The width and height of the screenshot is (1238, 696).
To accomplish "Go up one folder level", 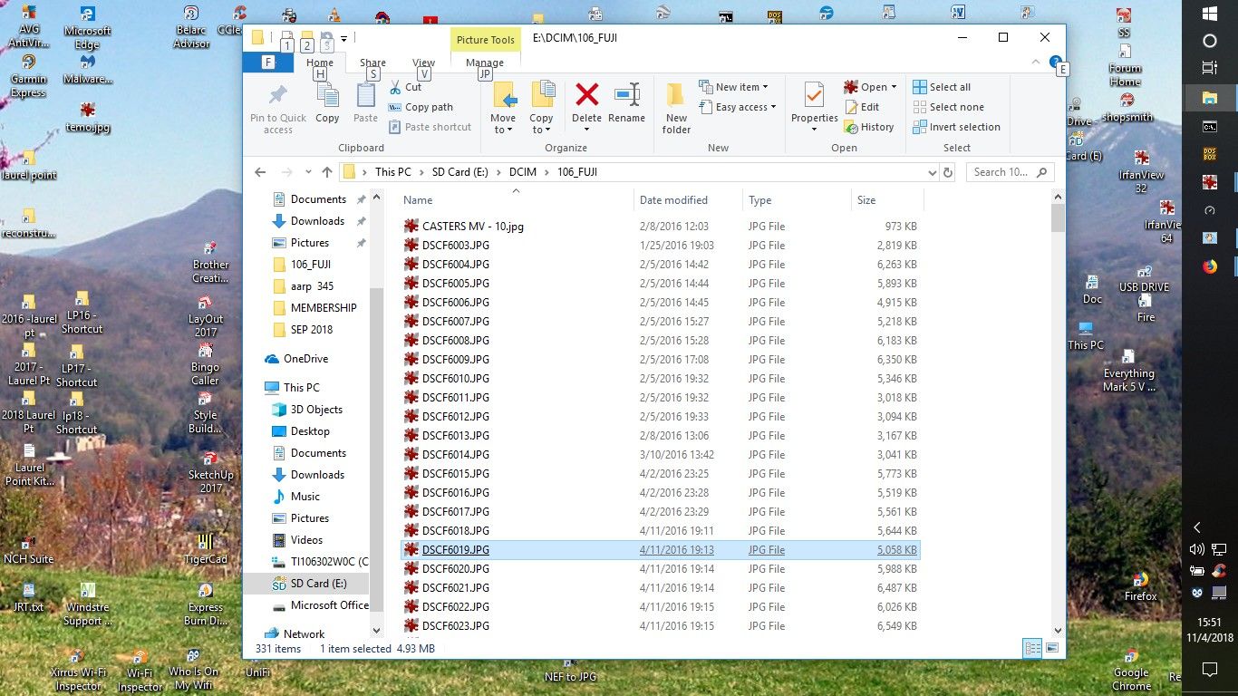I will [327, 172].
